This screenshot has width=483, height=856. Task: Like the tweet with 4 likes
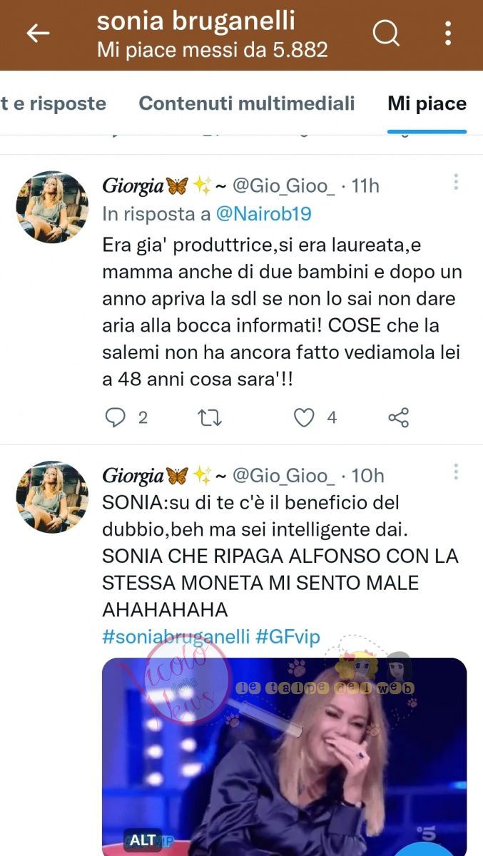tap(305, 418)
